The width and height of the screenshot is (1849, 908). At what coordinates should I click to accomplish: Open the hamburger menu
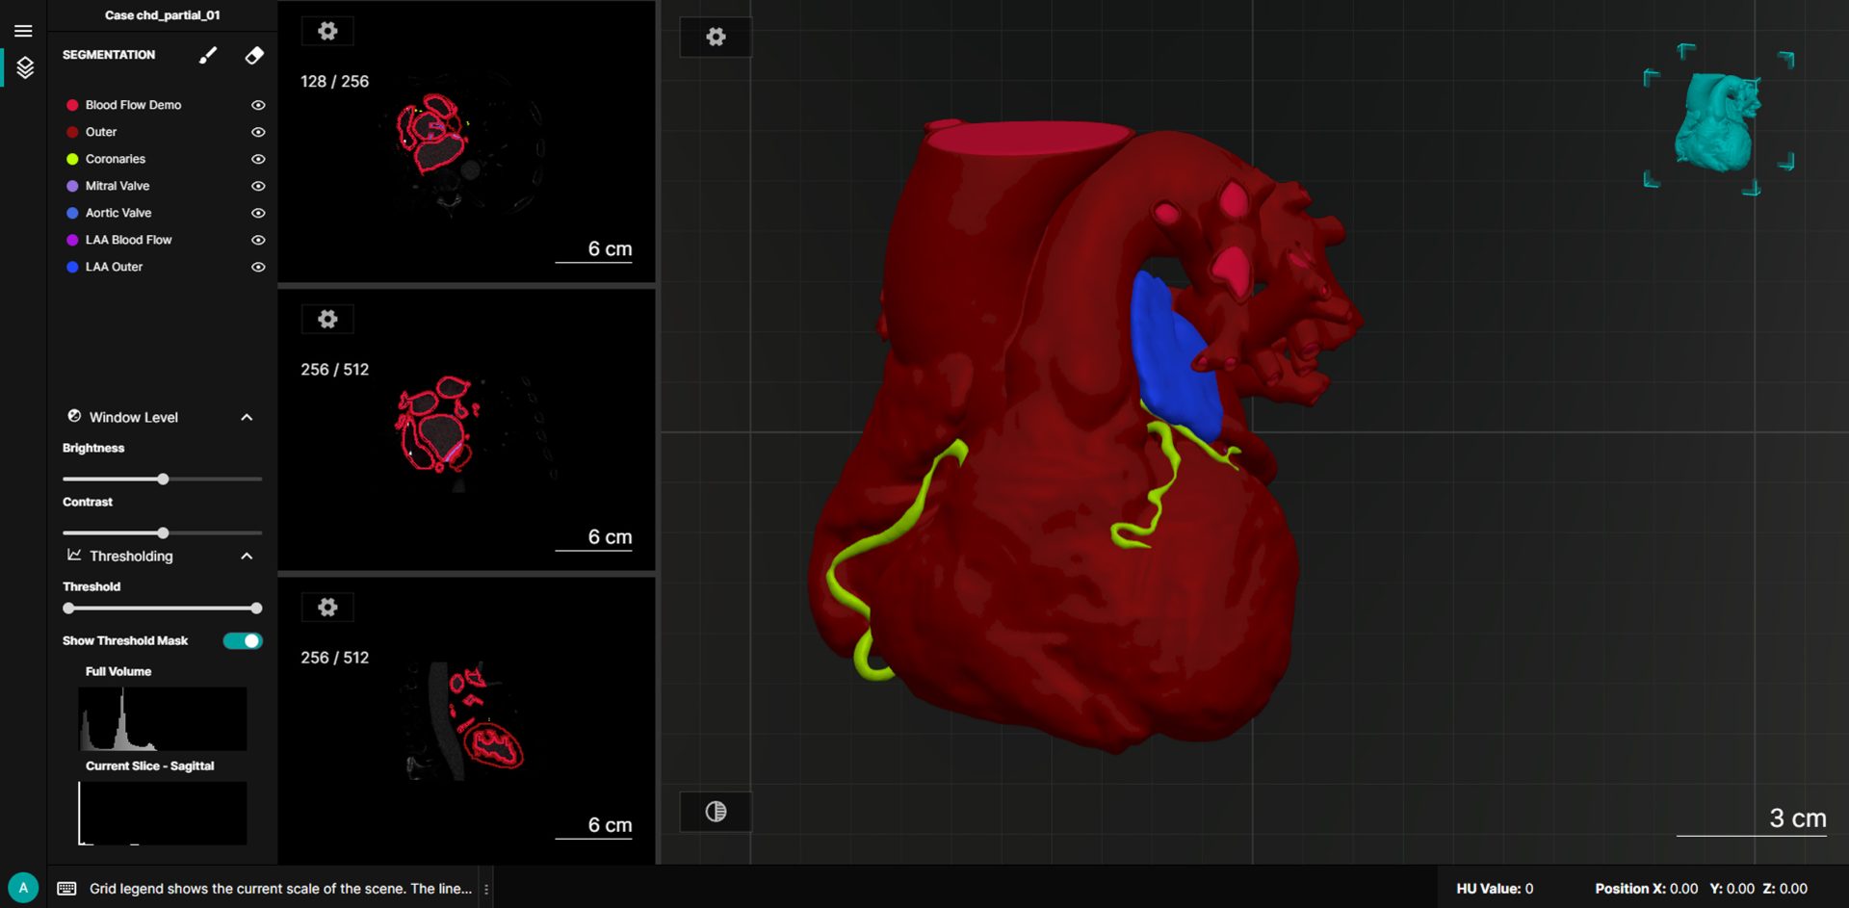pos(23,31)
